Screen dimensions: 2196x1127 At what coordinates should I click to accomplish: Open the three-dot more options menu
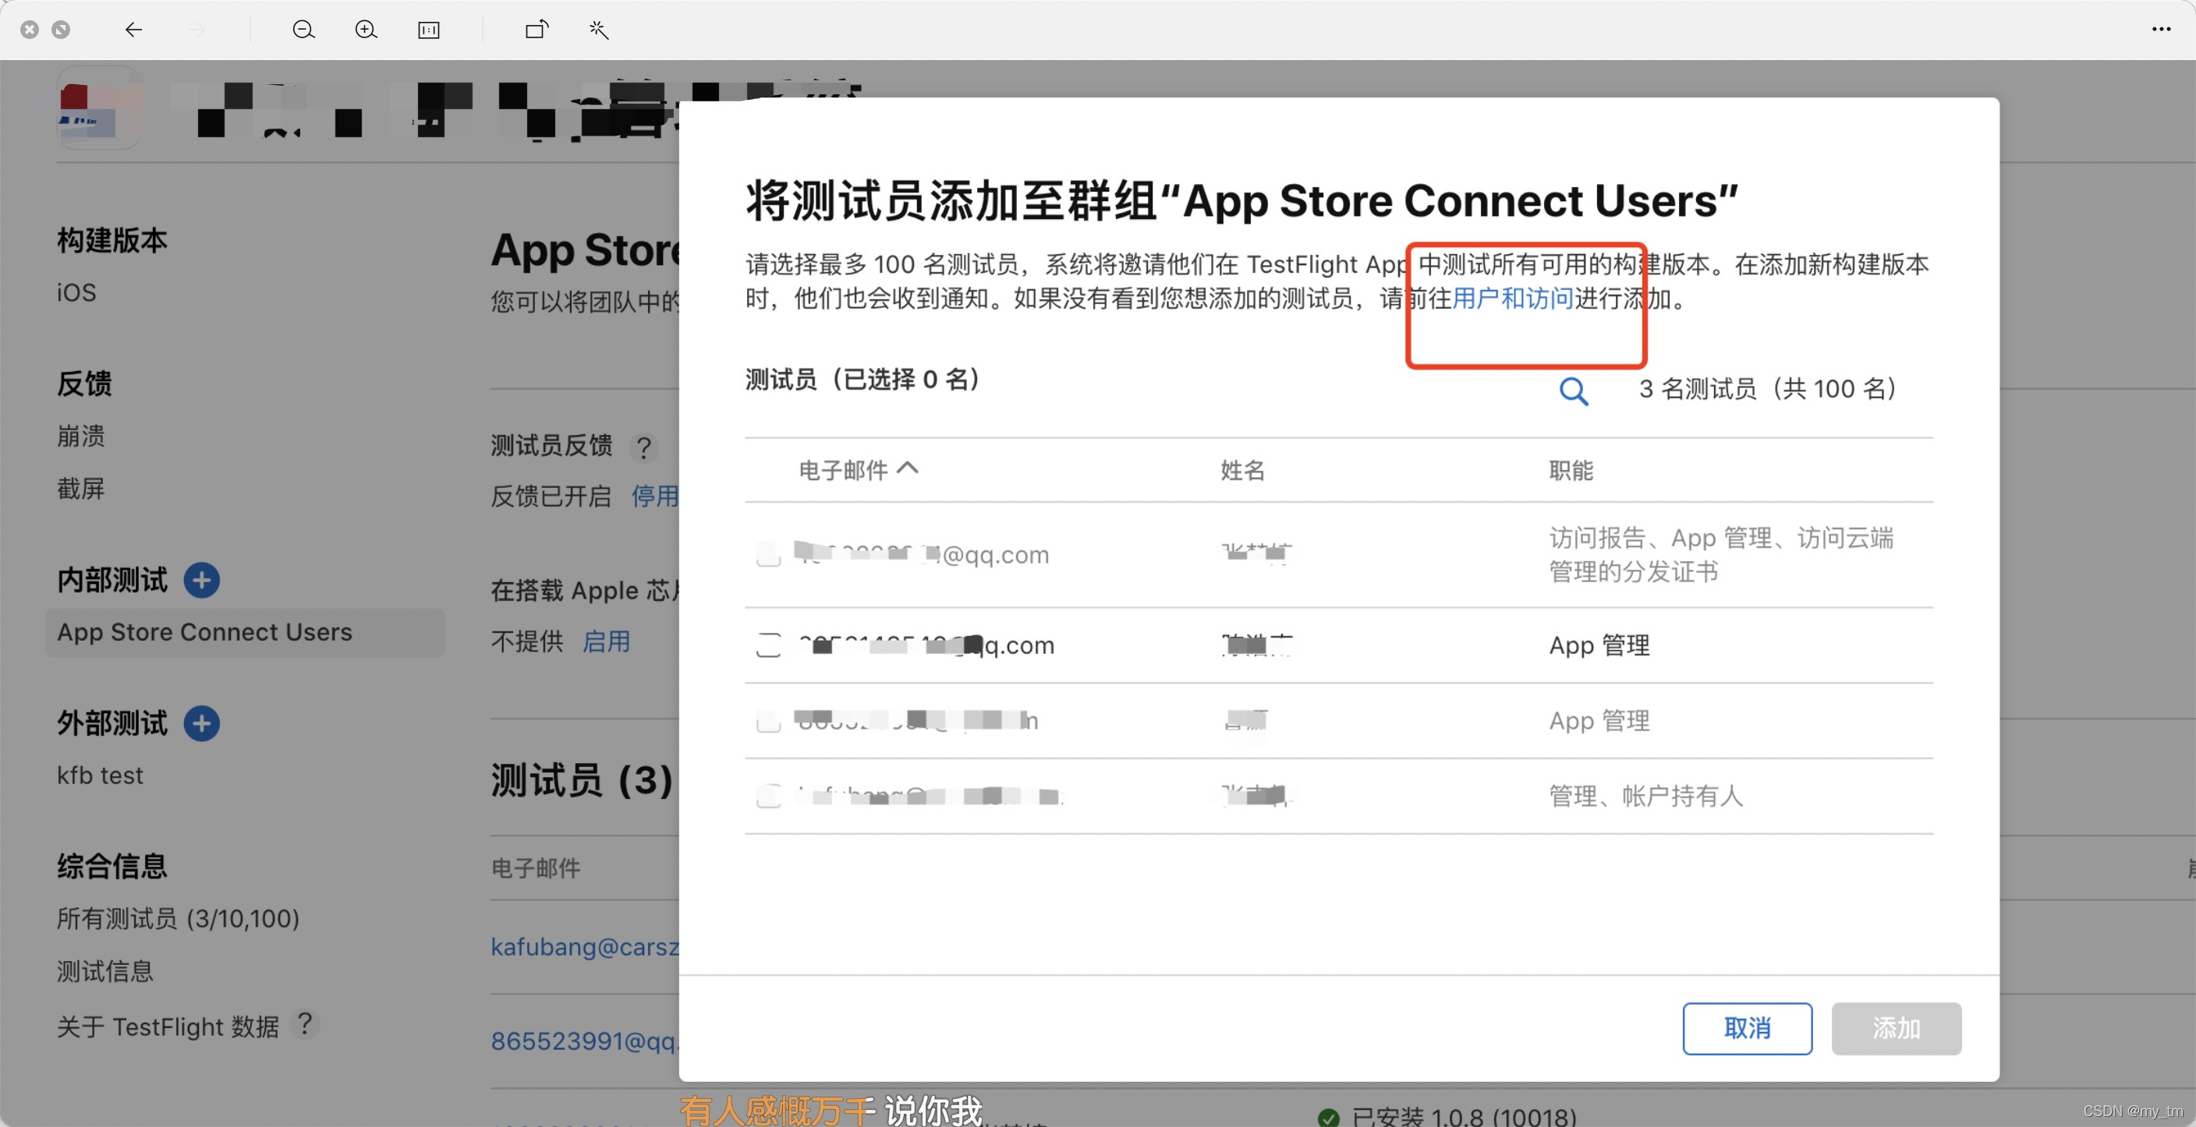(2161, 30)
